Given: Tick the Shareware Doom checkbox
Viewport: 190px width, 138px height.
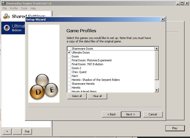Looking at the screenshot, I should (x=69, y=49).
